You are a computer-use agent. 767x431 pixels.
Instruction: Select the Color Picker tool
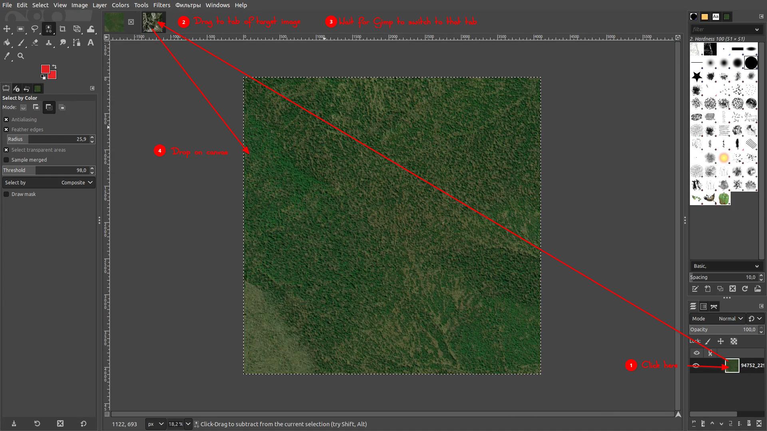click(7, 56)
